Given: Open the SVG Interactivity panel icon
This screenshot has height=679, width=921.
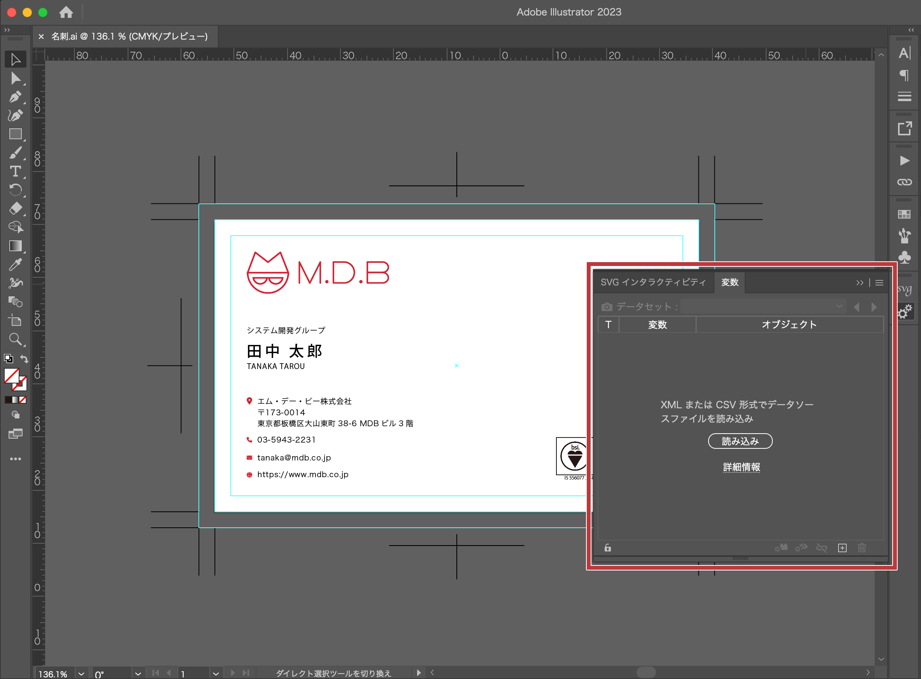Looking at the screenshot, I should 905,289.
